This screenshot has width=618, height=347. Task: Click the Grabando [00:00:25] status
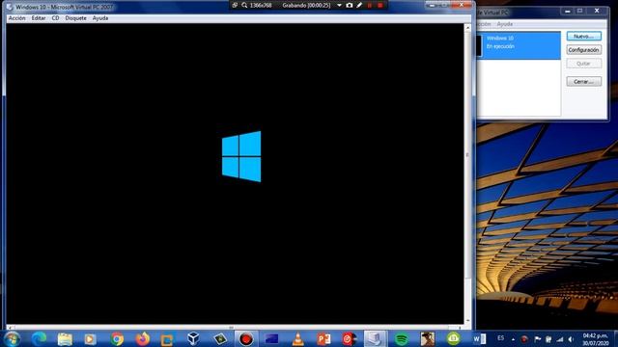pyautogui.click(x=306, y=5)
